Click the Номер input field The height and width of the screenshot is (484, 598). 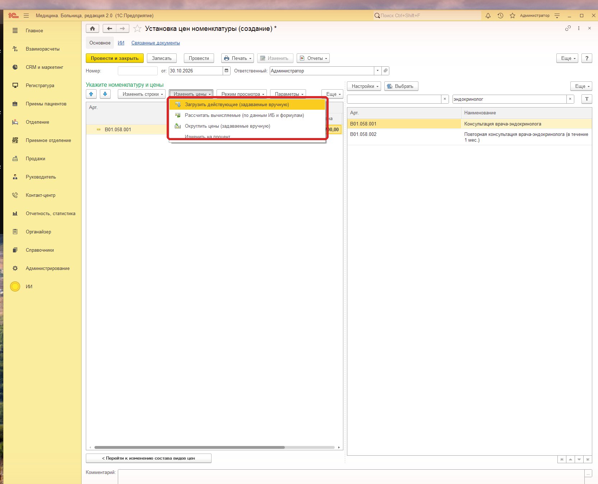coord(138,71)
